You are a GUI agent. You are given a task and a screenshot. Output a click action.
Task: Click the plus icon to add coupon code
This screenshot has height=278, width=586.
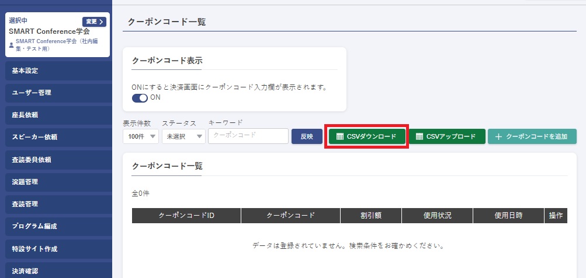tap(498, 136)
